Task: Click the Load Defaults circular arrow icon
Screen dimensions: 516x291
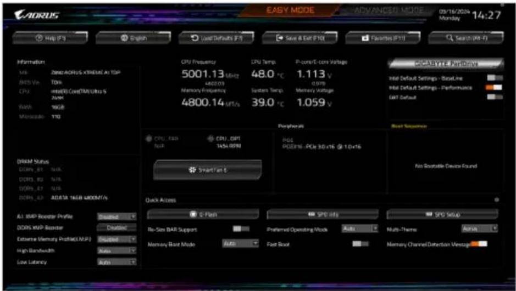Action: pos(195,38)
